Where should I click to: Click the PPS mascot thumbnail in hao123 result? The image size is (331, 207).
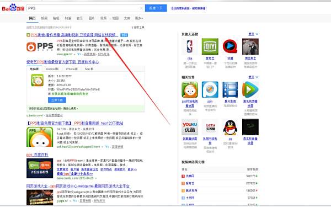click(x=40, y=137)
